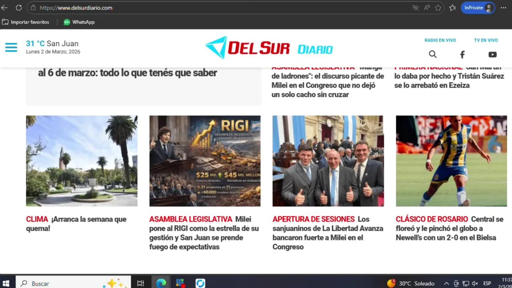
Task: Open the site hamburger menu
Action: point(11,48)
